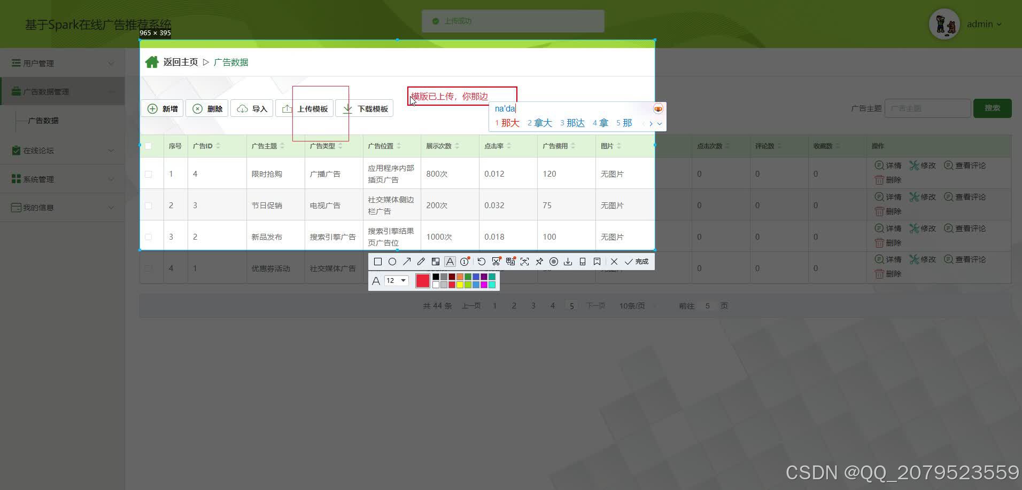Screen dimensions: 1022x490
Task: Expand the 用户管理 sidebar menu
Action: [x=61, y=63]
